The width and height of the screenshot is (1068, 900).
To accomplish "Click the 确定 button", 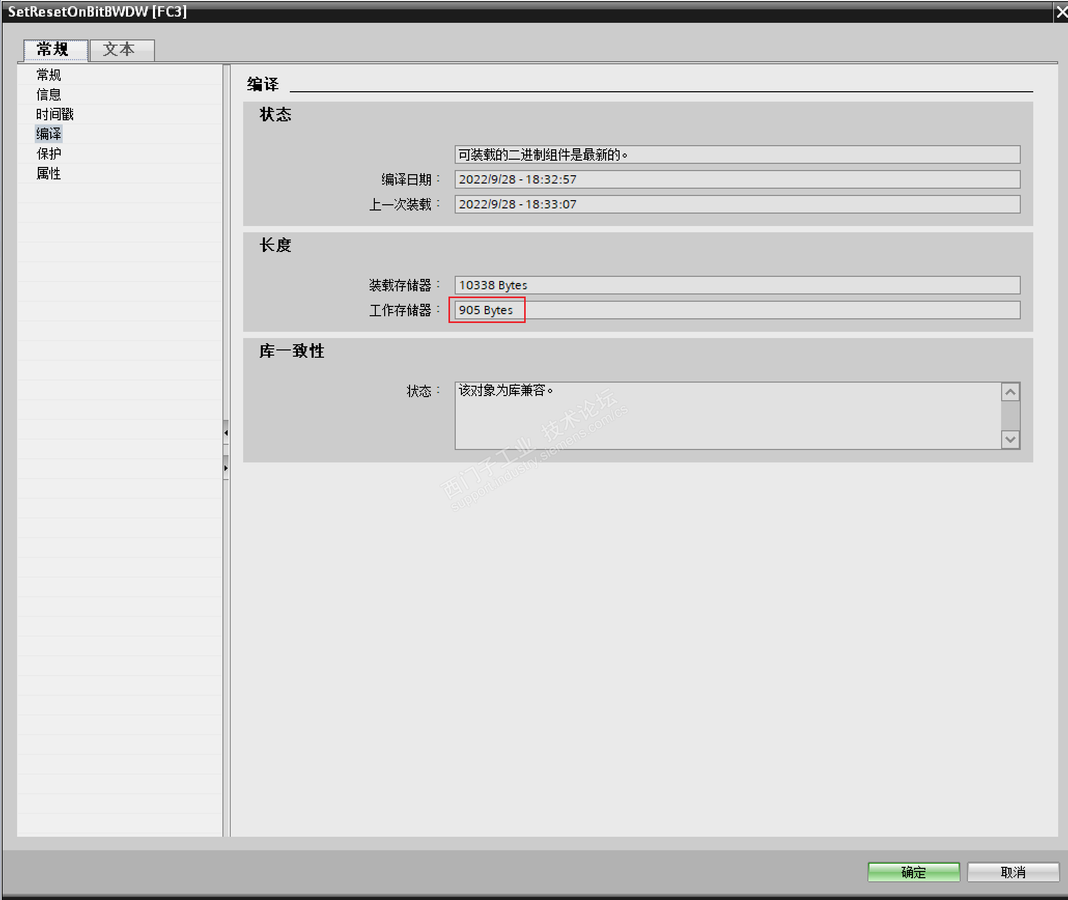I will pyautogui.click(x=913, y=873).
